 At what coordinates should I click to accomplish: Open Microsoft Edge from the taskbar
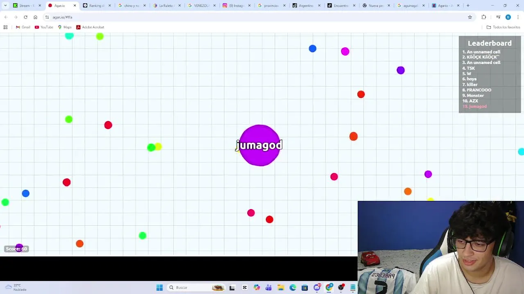[293, 287]
